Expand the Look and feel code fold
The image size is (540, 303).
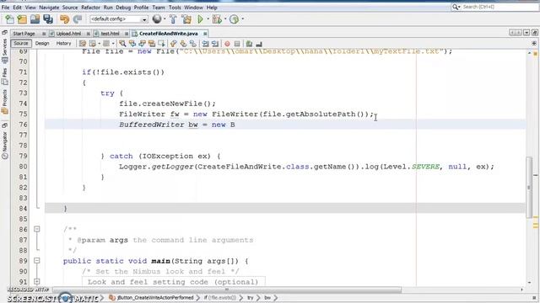37,282
